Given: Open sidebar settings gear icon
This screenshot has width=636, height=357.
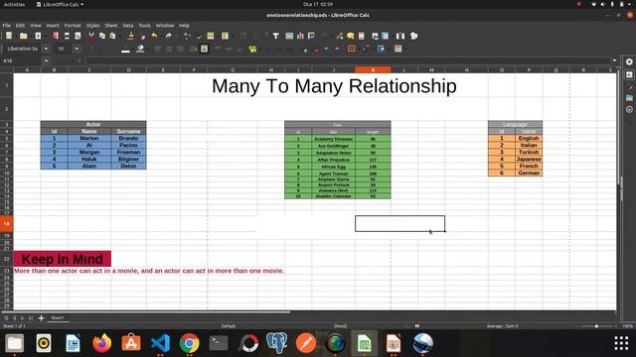Looking at the screenshot, I should 629,61.
